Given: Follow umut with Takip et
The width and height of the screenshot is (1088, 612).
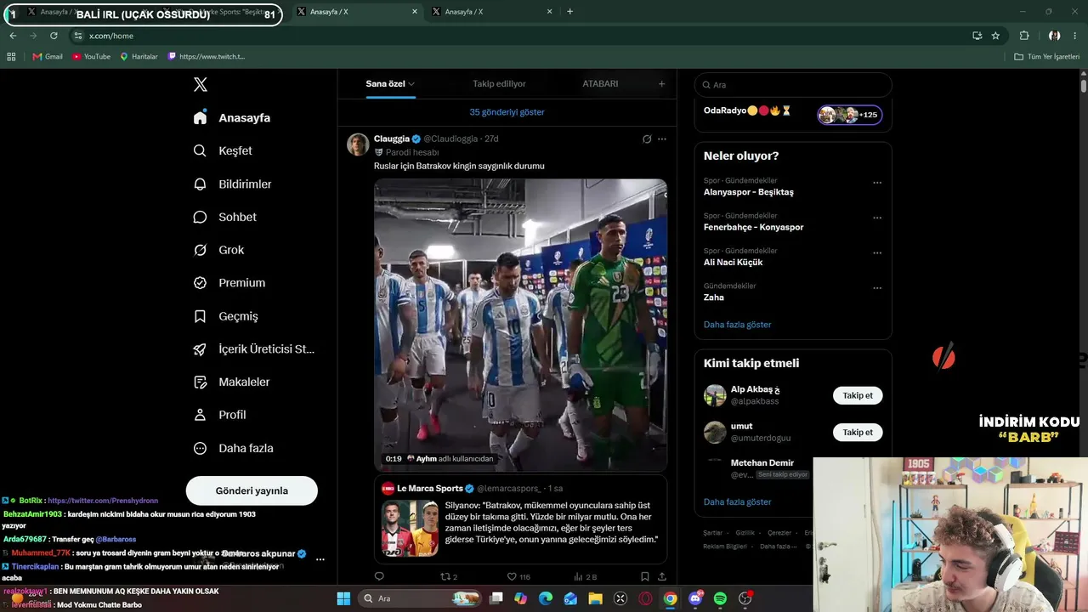Looking at the screenshot, I should (858, 432).
